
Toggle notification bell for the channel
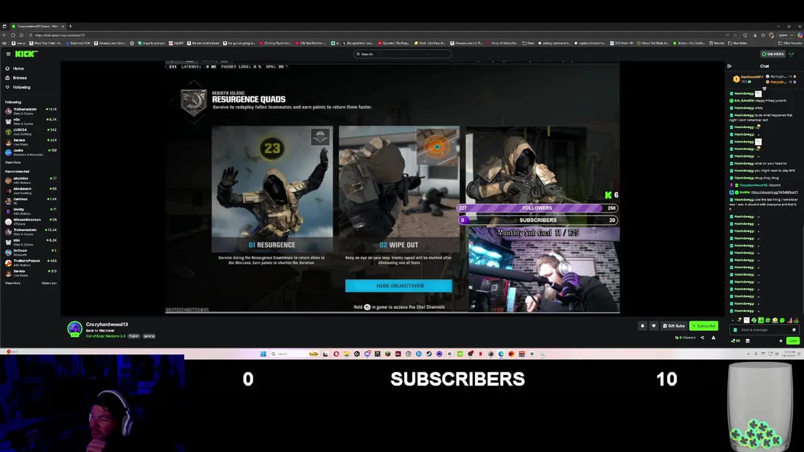click(642, 326)
